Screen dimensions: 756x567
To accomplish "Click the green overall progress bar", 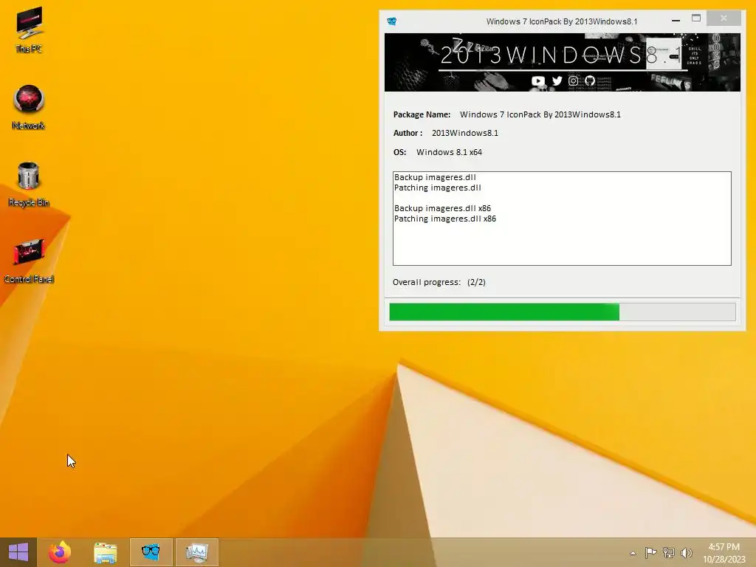I will (562, 312).
